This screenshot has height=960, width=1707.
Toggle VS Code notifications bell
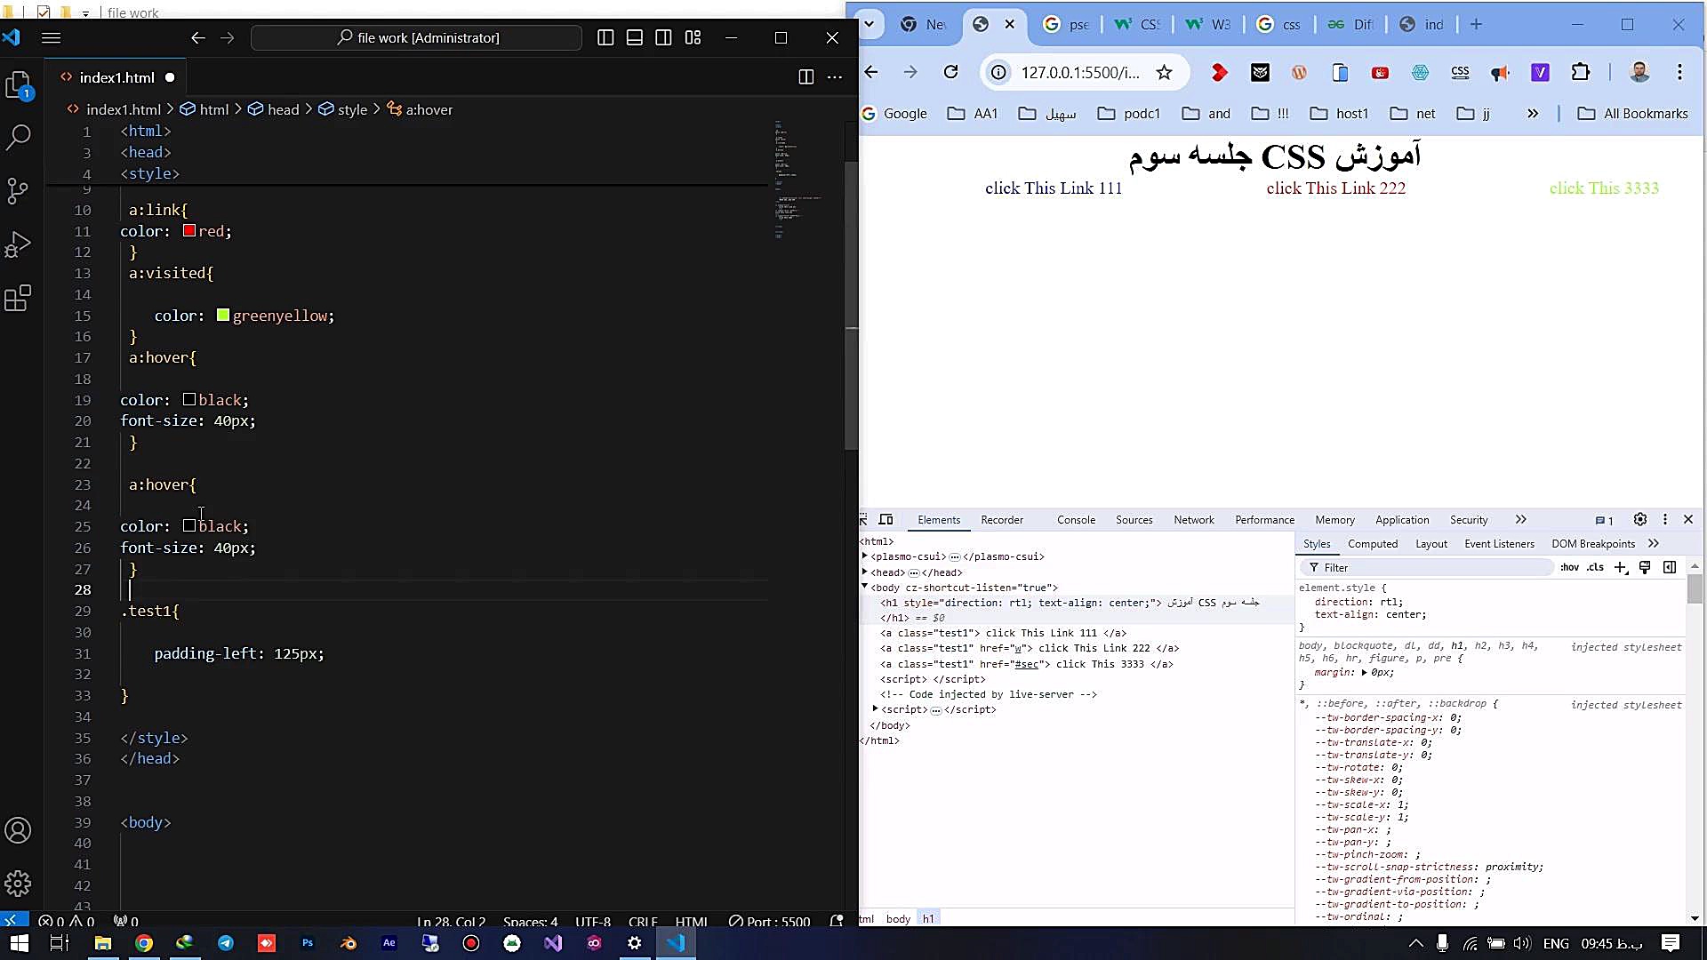click(x=837, y=921)
